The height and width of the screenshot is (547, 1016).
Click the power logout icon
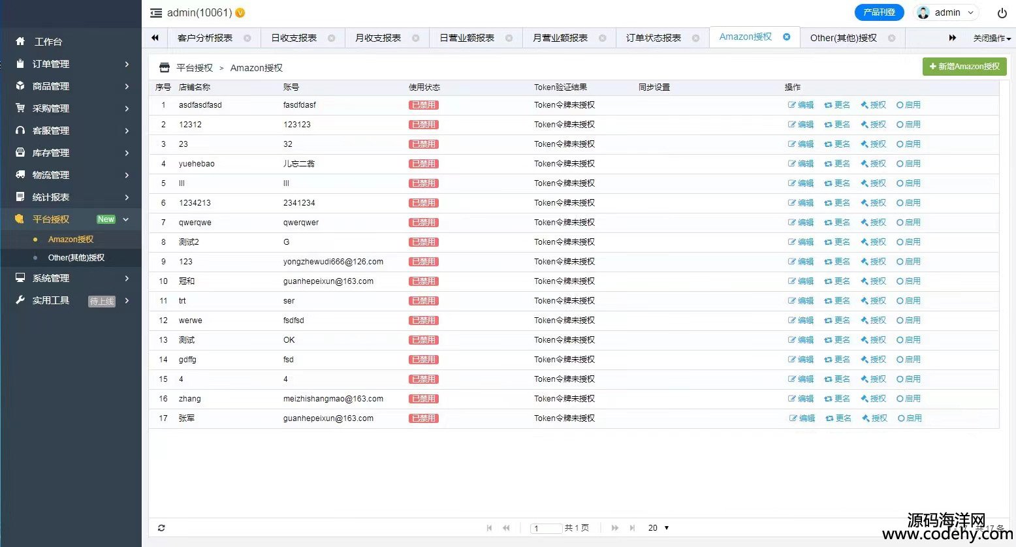[x=1002, y=13]
